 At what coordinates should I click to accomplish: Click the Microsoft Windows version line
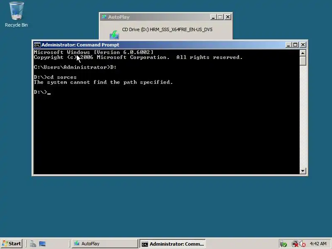[93, 52]
